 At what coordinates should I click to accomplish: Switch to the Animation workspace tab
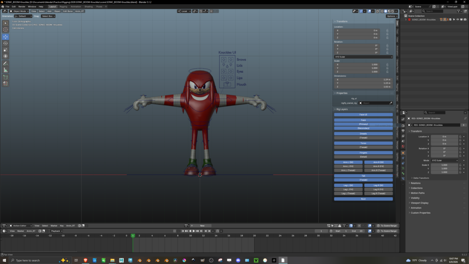[76, 7]
